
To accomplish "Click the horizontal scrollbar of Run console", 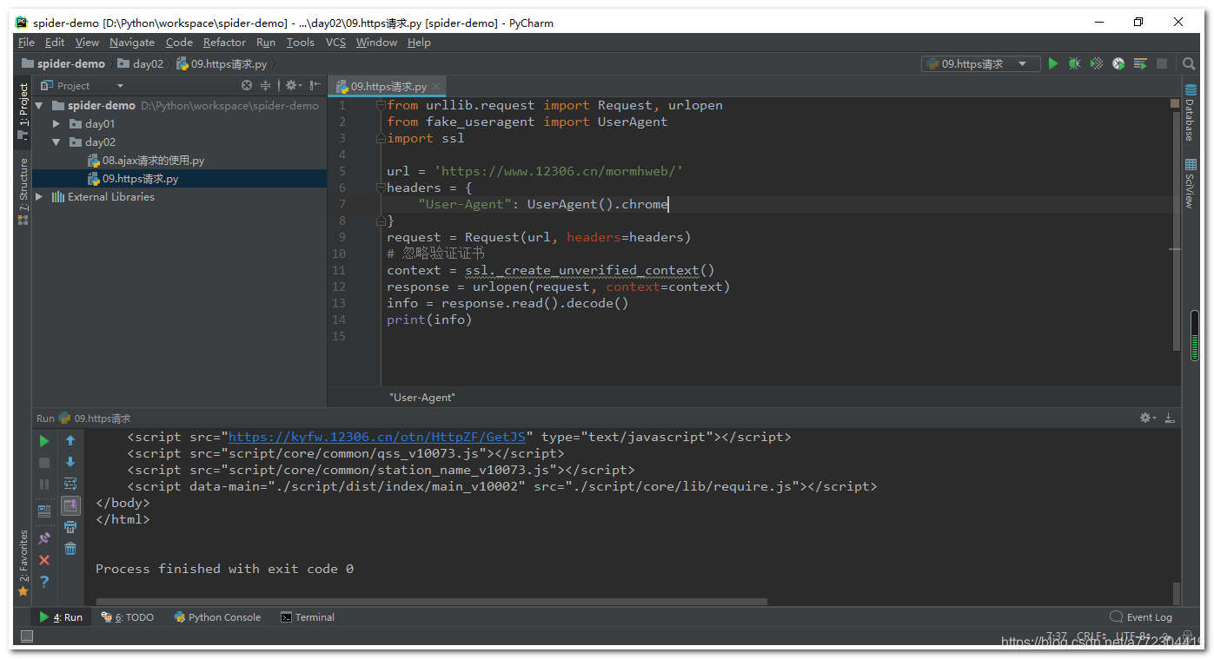I will coord(432,601).
